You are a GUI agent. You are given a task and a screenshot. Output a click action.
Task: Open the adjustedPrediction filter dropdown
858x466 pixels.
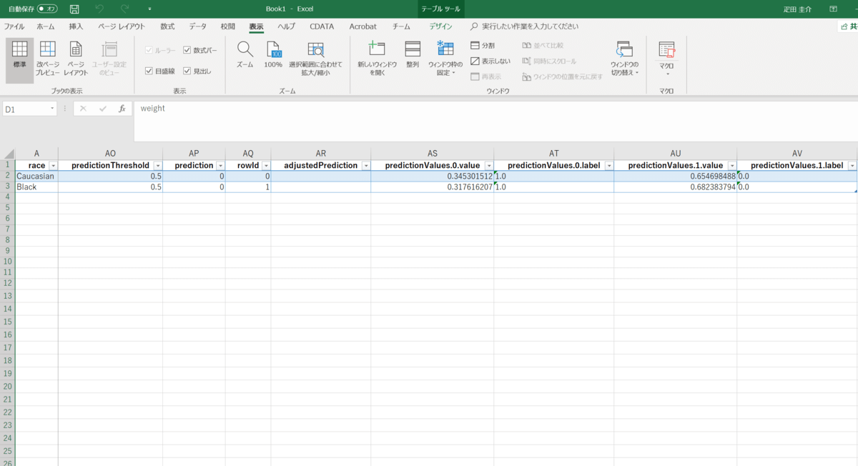(365, 166)
